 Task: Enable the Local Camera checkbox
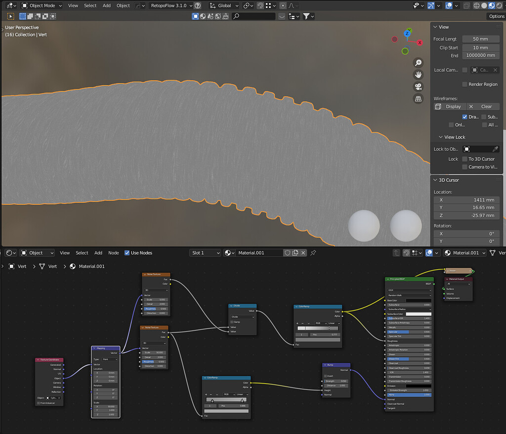coord(464,70)
